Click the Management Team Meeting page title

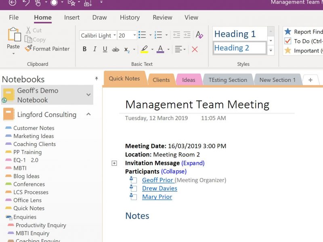pos(197,104)
